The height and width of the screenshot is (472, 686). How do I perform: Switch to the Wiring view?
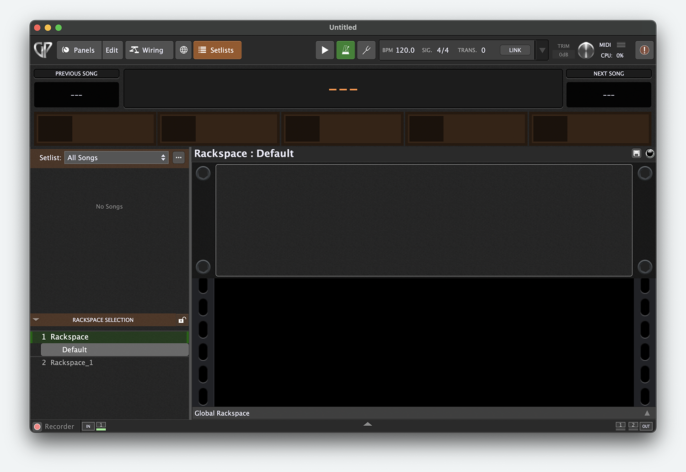pyautogui.click(x=147, y=50)
